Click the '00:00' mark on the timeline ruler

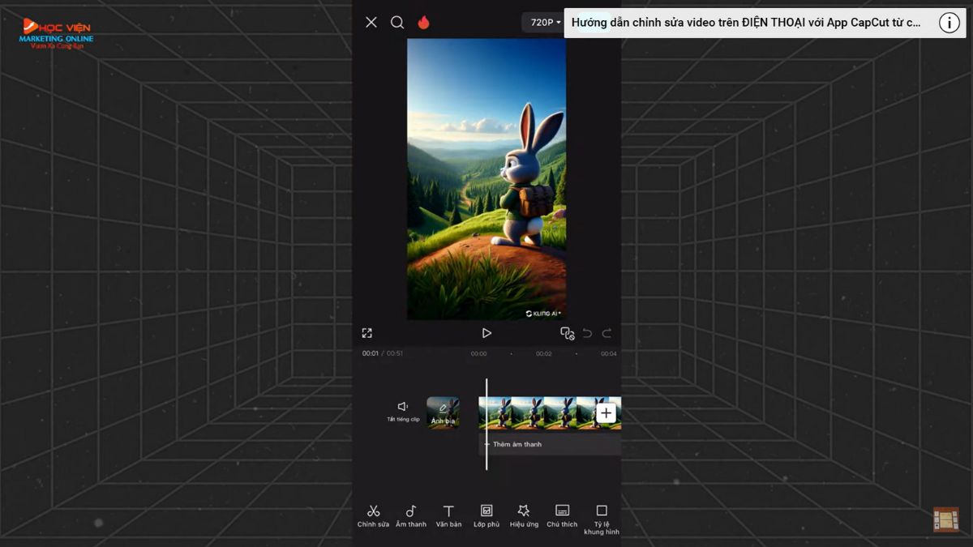(x=479, y=353)
